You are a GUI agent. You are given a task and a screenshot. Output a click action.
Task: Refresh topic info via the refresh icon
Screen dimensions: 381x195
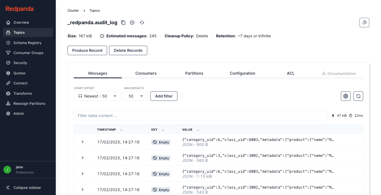click(142, 22)
